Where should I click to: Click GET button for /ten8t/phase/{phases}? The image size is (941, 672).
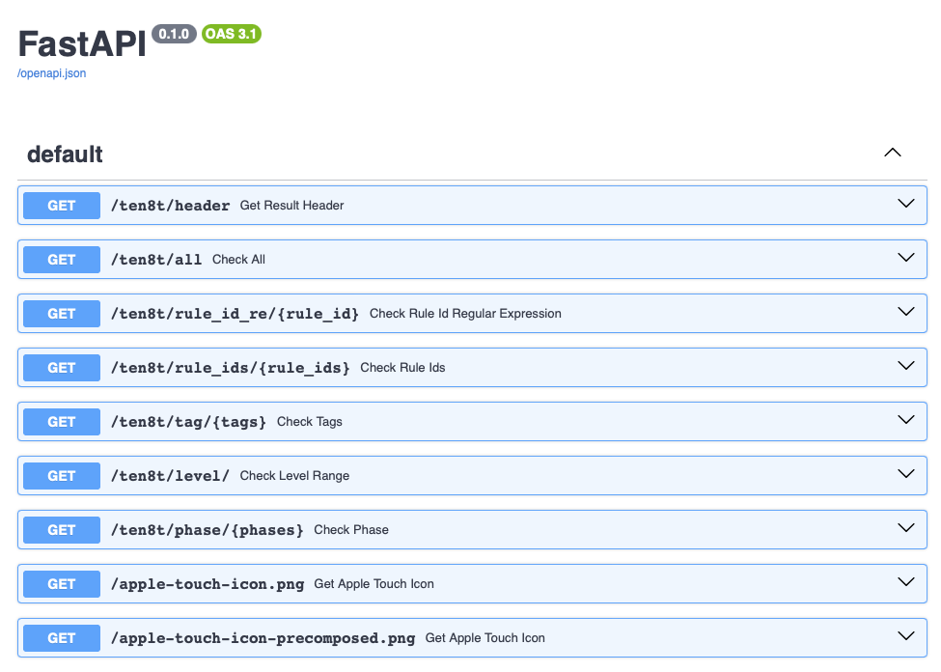[62, 530]
